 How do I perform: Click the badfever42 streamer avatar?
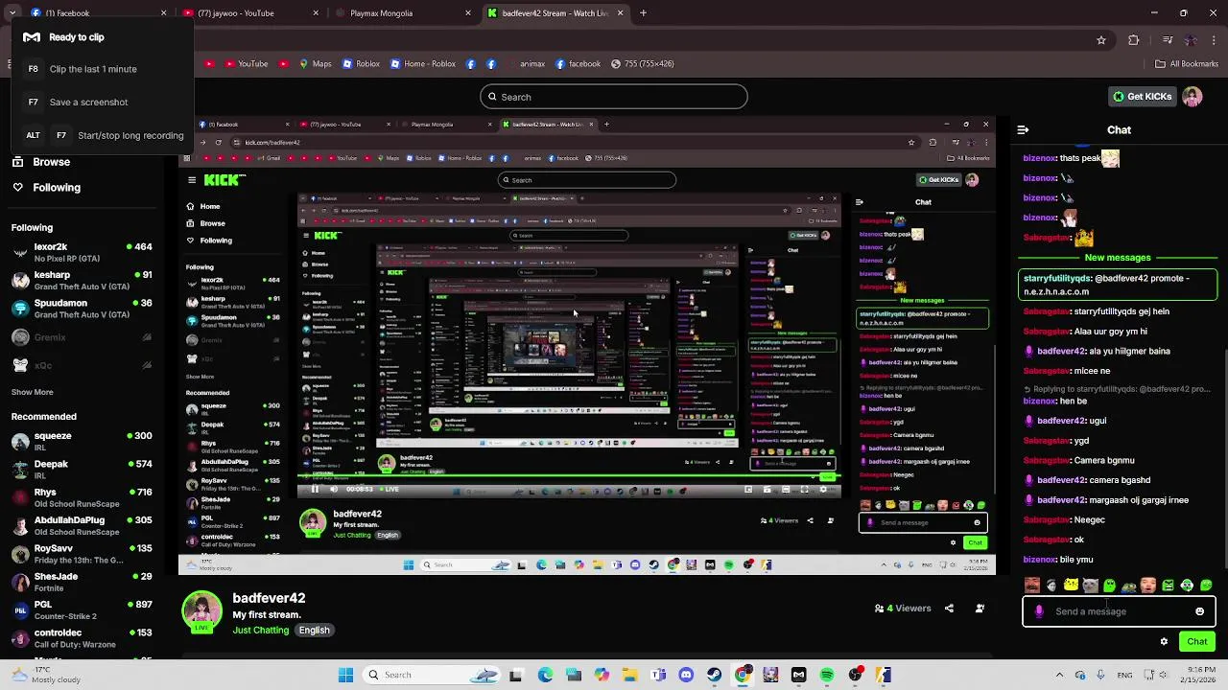point(201,612)
